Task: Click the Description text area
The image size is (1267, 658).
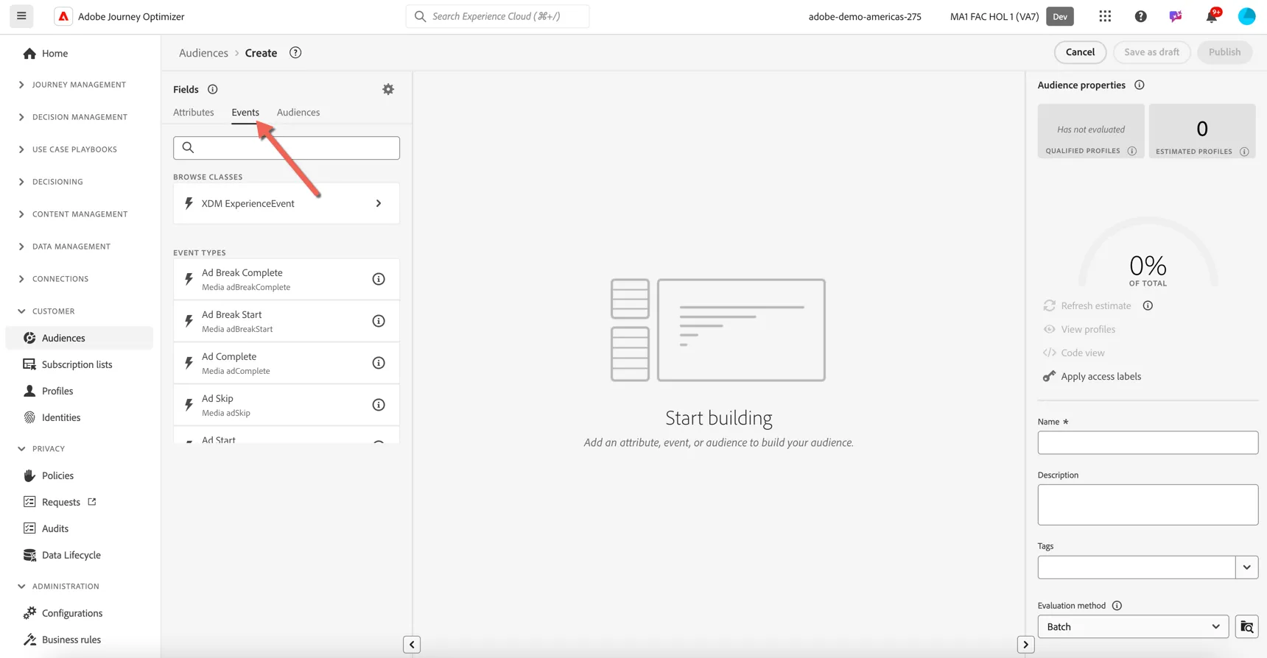Action: (x=1148, y=505)
